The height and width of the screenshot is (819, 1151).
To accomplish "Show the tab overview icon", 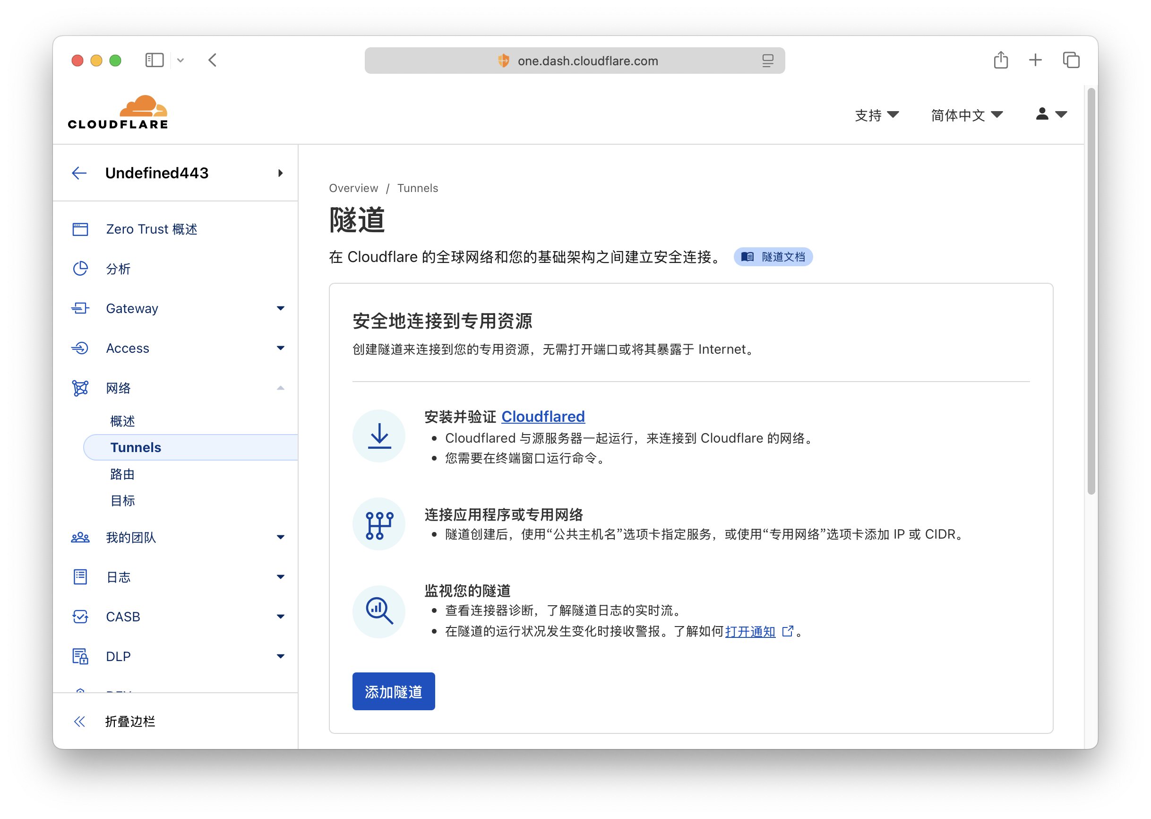I will click(x=1071, y=60).
